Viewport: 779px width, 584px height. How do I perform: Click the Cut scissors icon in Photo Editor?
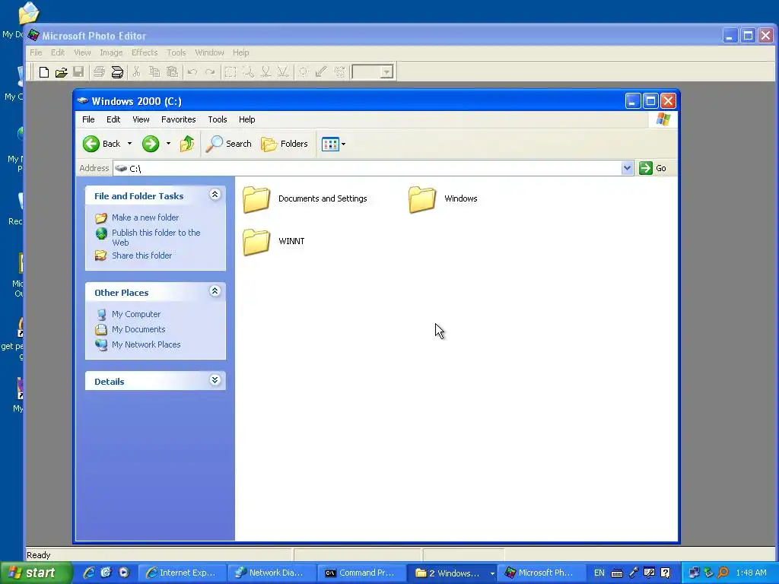(136, 72)
